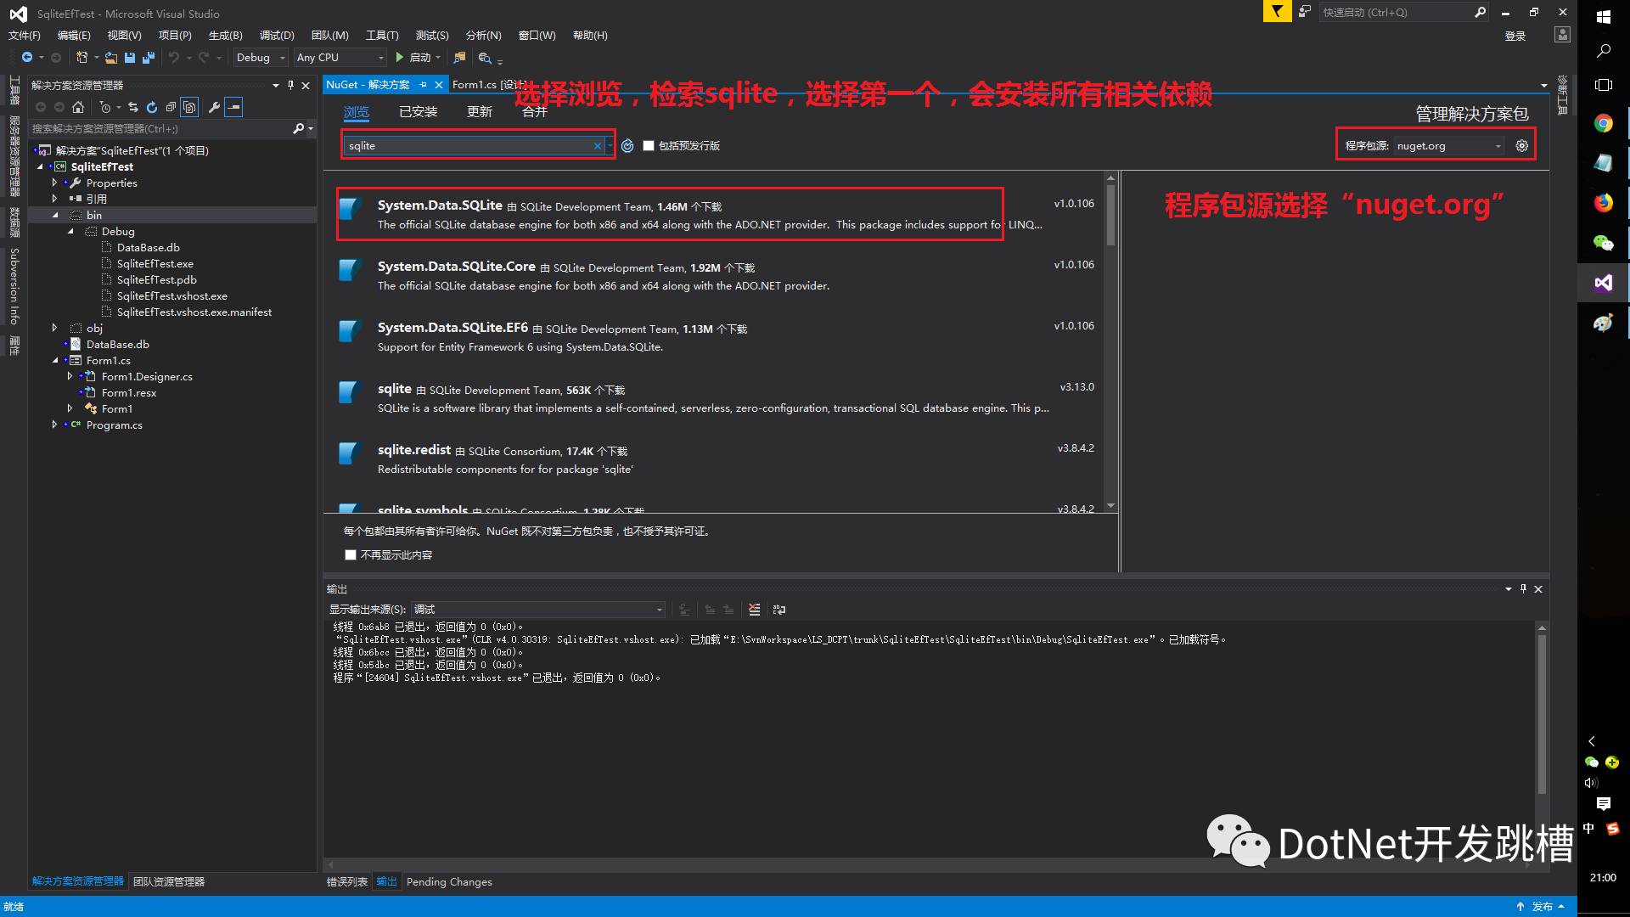1630x917 pixels.
Task: Check the 不再显示此内容 checkbox
Action: (x=351, y=555)
